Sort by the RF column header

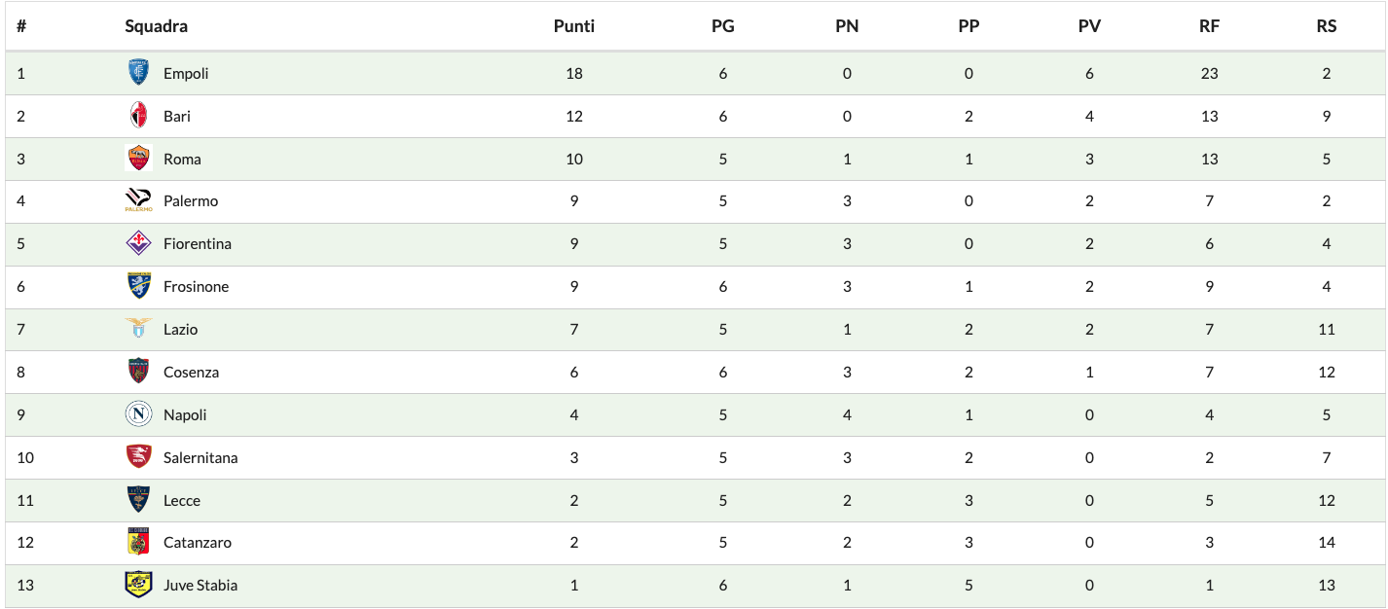pyautogui.click(x=1209, y=26)
